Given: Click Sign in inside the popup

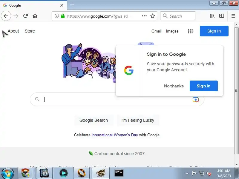Looking at the screenshot, I should pyautogui.click(x=203, y=86).
